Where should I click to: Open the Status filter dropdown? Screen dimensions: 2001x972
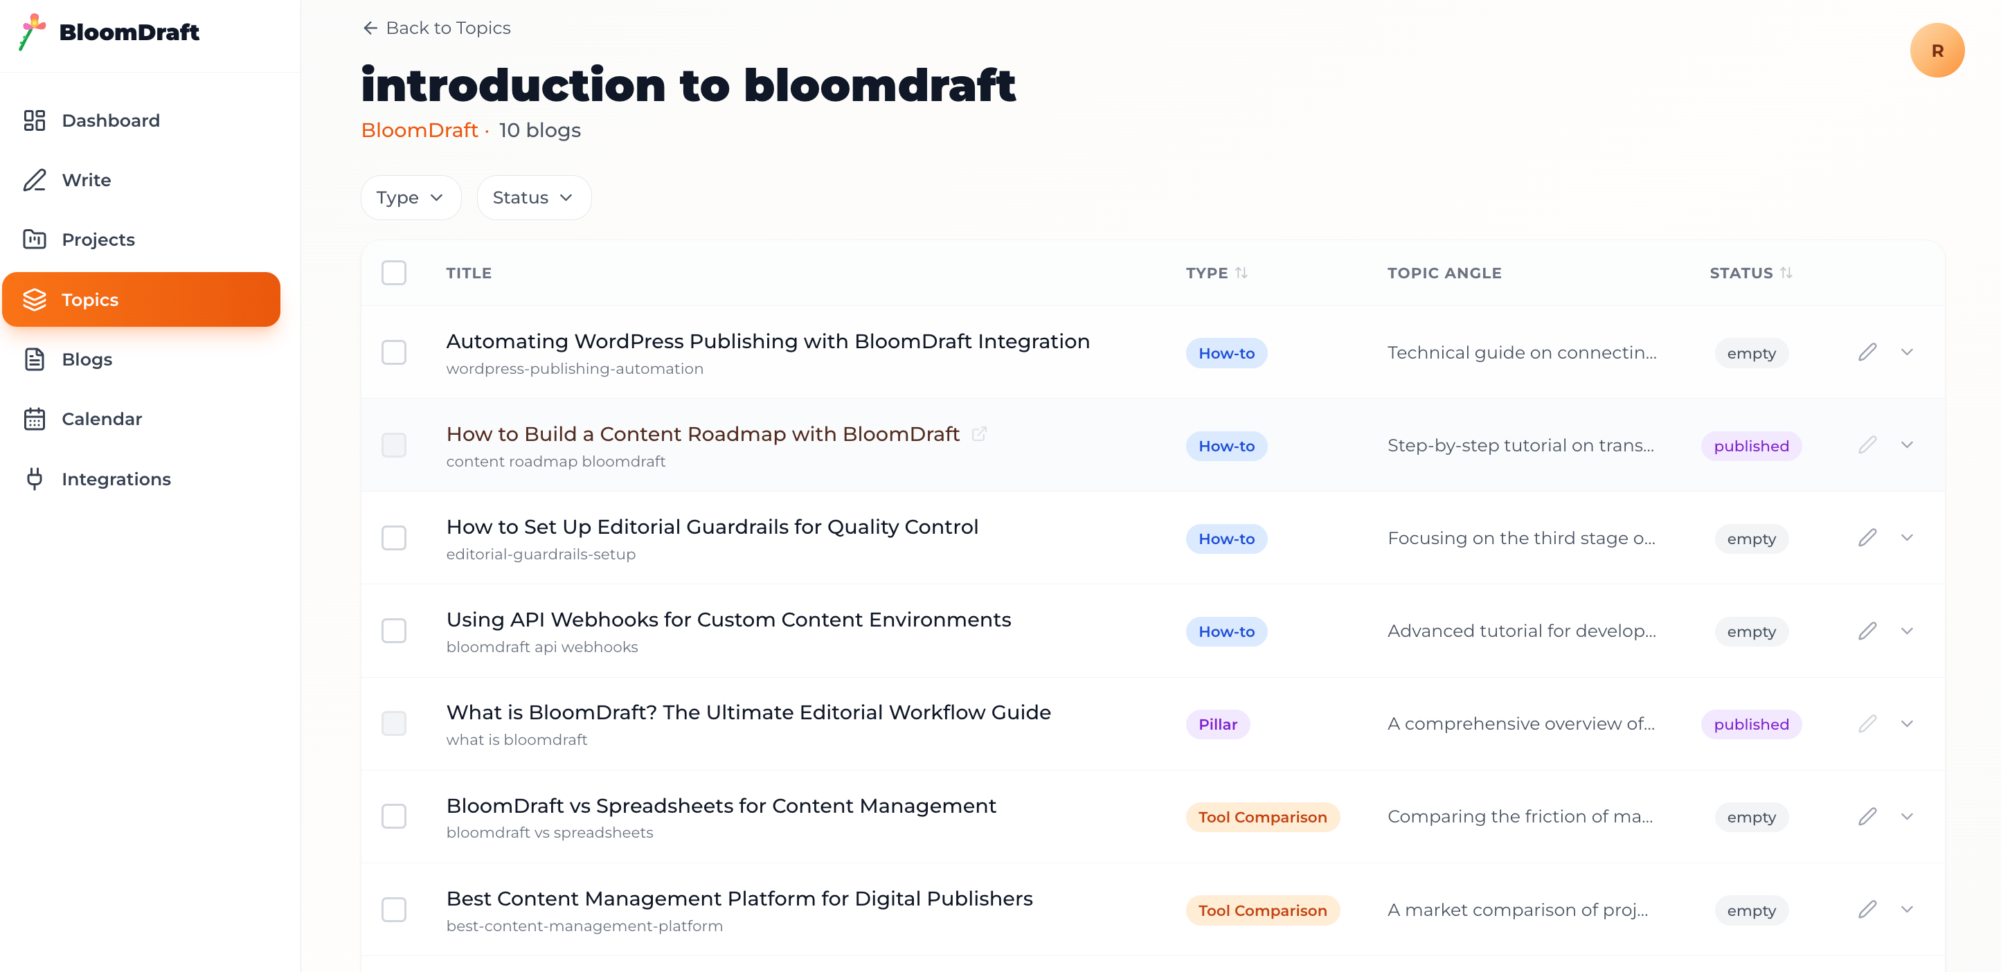[534, 198]
